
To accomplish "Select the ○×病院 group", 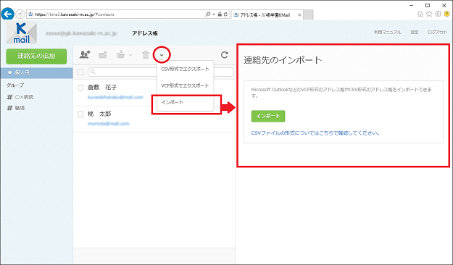I will coord(20,97).
